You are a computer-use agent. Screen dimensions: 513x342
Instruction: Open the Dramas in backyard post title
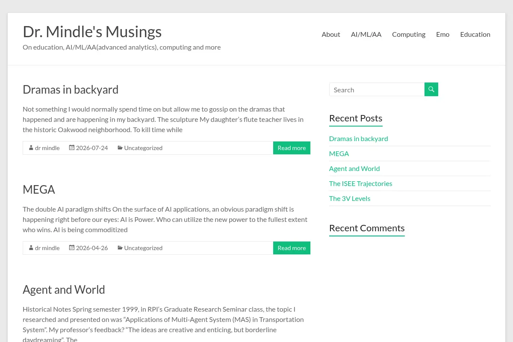[x=71, y=89]
